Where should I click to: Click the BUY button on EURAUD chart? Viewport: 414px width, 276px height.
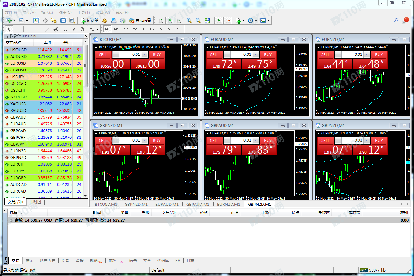[268, 55]
